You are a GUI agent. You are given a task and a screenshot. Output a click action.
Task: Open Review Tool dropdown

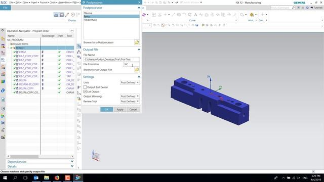pyautogui.click(x=130, y=101)
